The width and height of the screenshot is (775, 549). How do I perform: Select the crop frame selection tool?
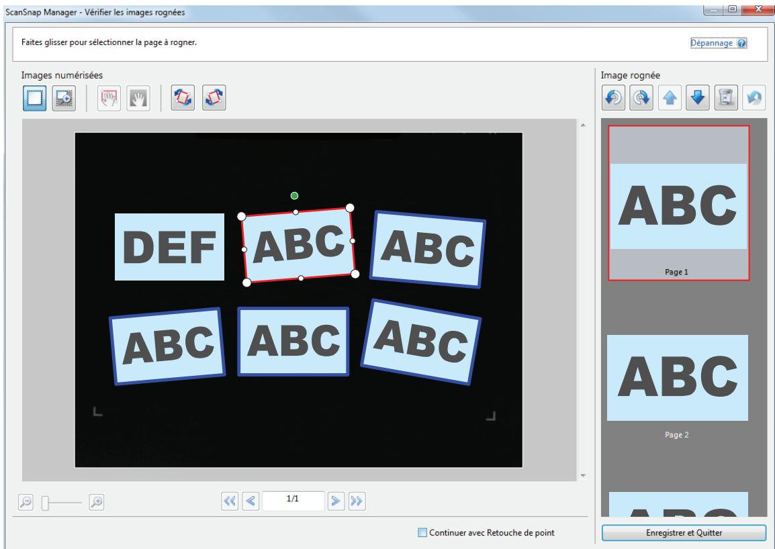pyautogui.click(x=35, y=98)
